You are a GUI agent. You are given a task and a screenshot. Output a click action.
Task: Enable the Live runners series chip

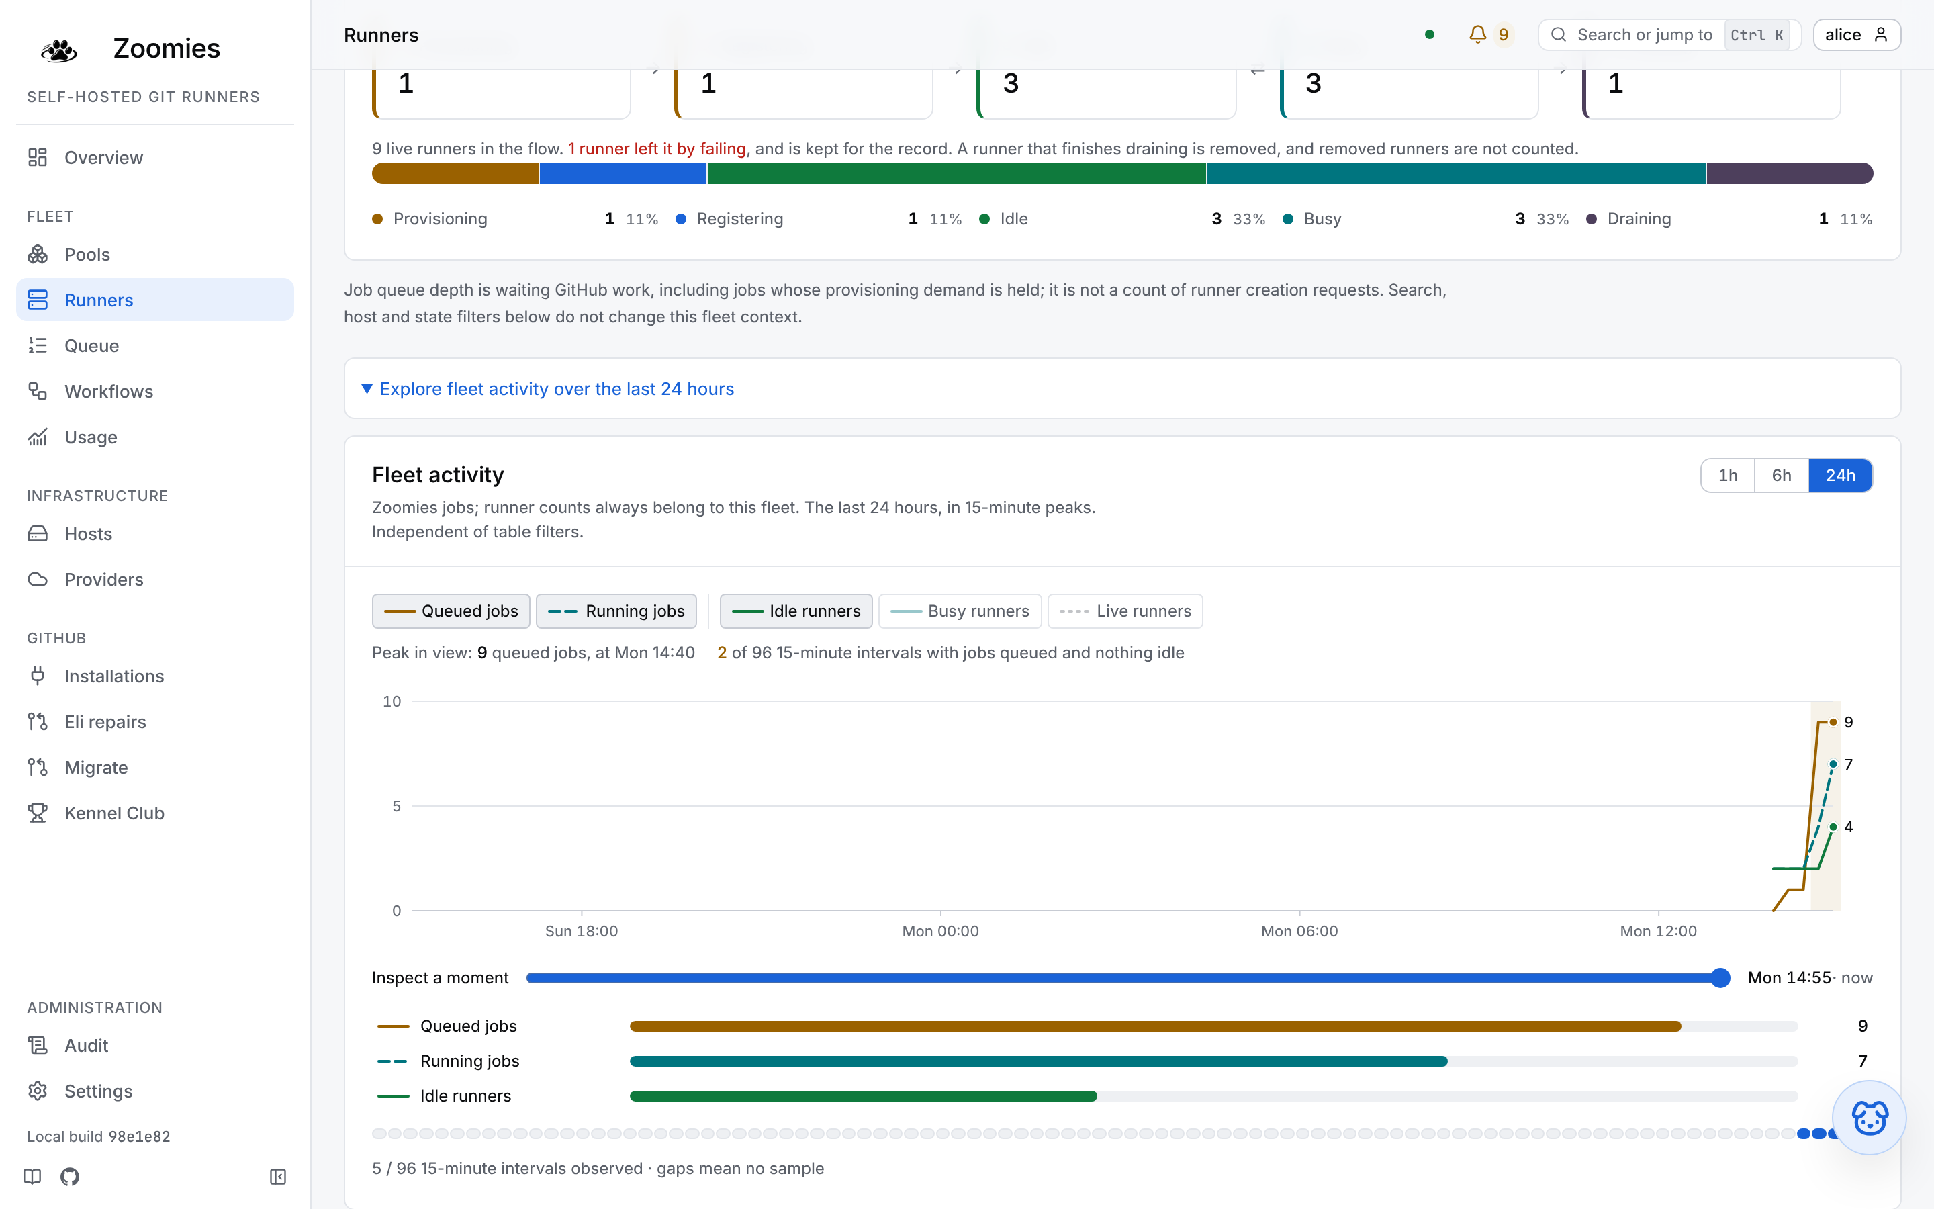[x=1124, y=611]
